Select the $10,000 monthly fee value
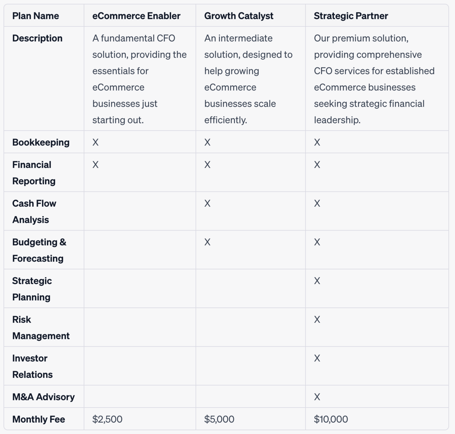 (331, 419)
